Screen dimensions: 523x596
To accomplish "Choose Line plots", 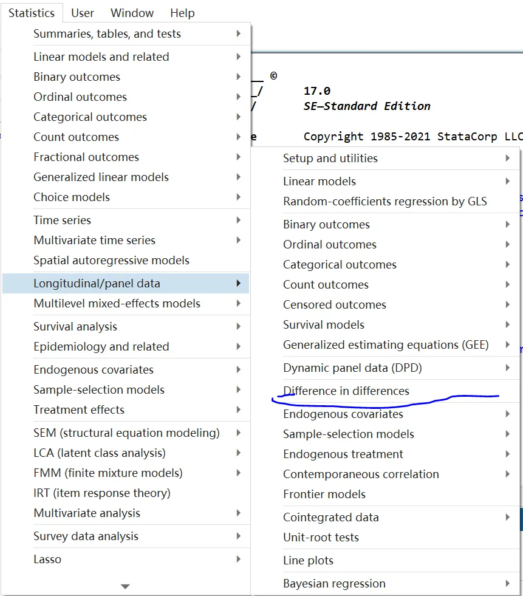I will pyautogui.click(x=385, y=560).
